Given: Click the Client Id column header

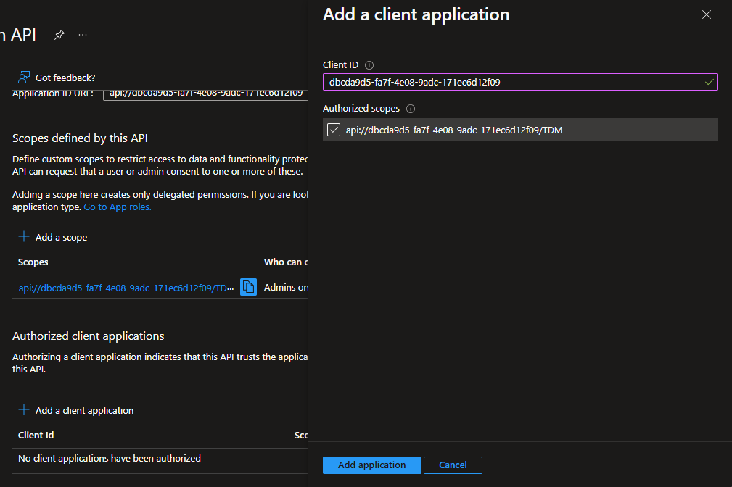Looking at the screenshot, I should click(36, 435).
